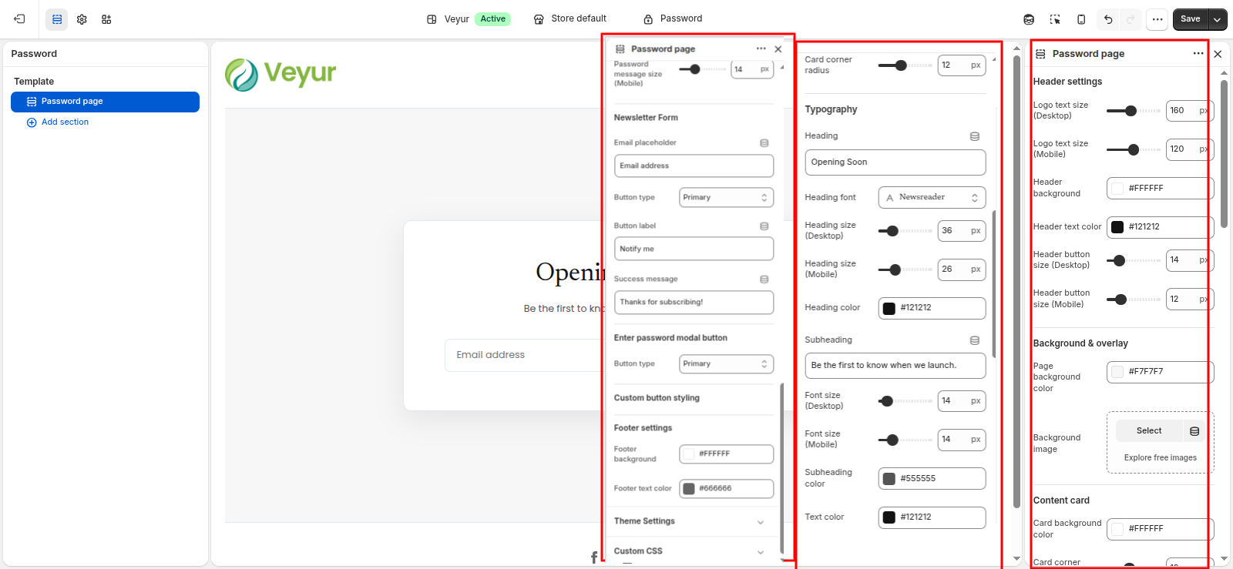
Task: Open the Password template selector in the top bar
Action: pos(673,19)
